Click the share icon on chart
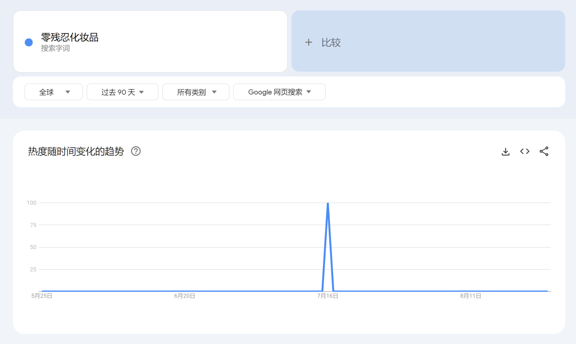Screen dimensions: 576x344 coord(544,151)
